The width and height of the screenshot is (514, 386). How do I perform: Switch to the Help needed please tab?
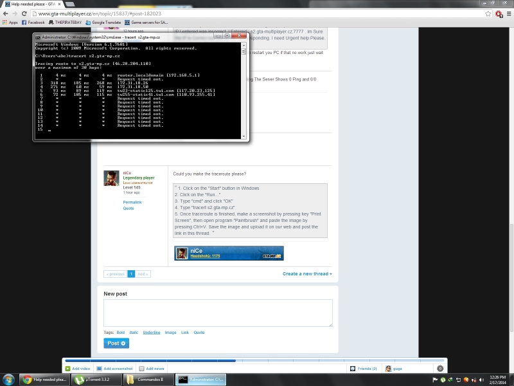35,4
